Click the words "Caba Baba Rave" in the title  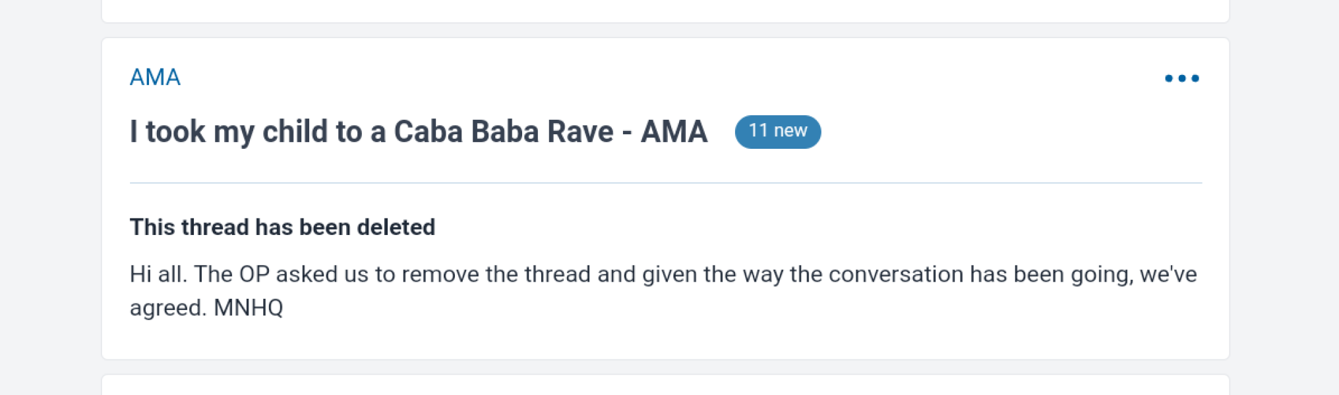pos(504,132)
